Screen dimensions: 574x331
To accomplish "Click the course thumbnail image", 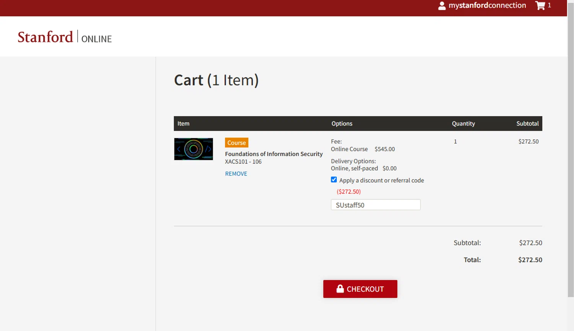I will tap(193, 149).
